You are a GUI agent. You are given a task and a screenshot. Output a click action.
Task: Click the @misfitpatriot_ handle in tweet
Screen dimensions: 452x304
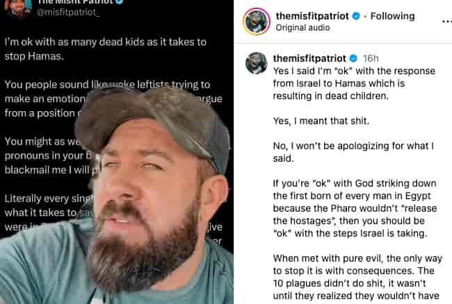(x=68, y=12)
